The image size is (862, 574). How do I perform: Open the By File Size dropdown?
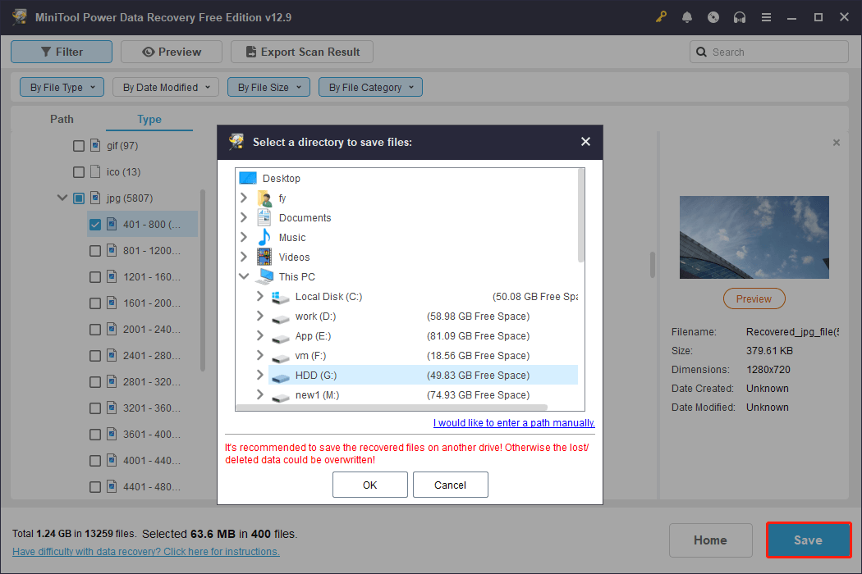pos(268,87)
